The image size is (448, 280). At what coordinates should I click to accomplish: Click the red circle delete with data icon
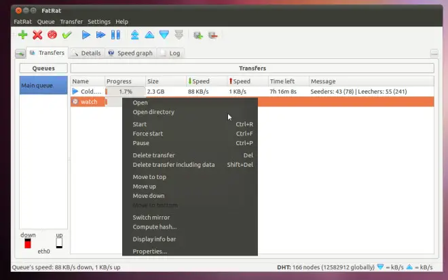point(52,35)
